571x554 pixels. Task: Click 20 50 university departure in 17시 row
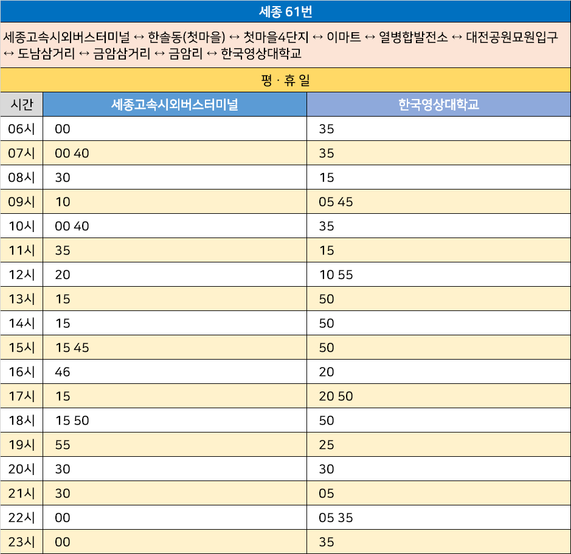[336, 396]
